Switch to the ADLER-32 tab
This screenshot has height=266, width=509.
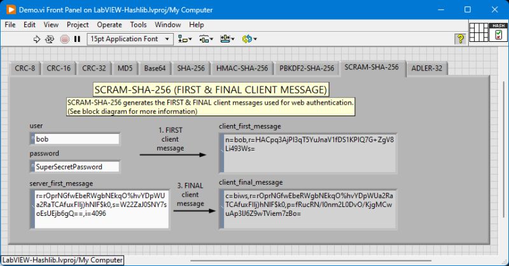click(x=427, y=69)
